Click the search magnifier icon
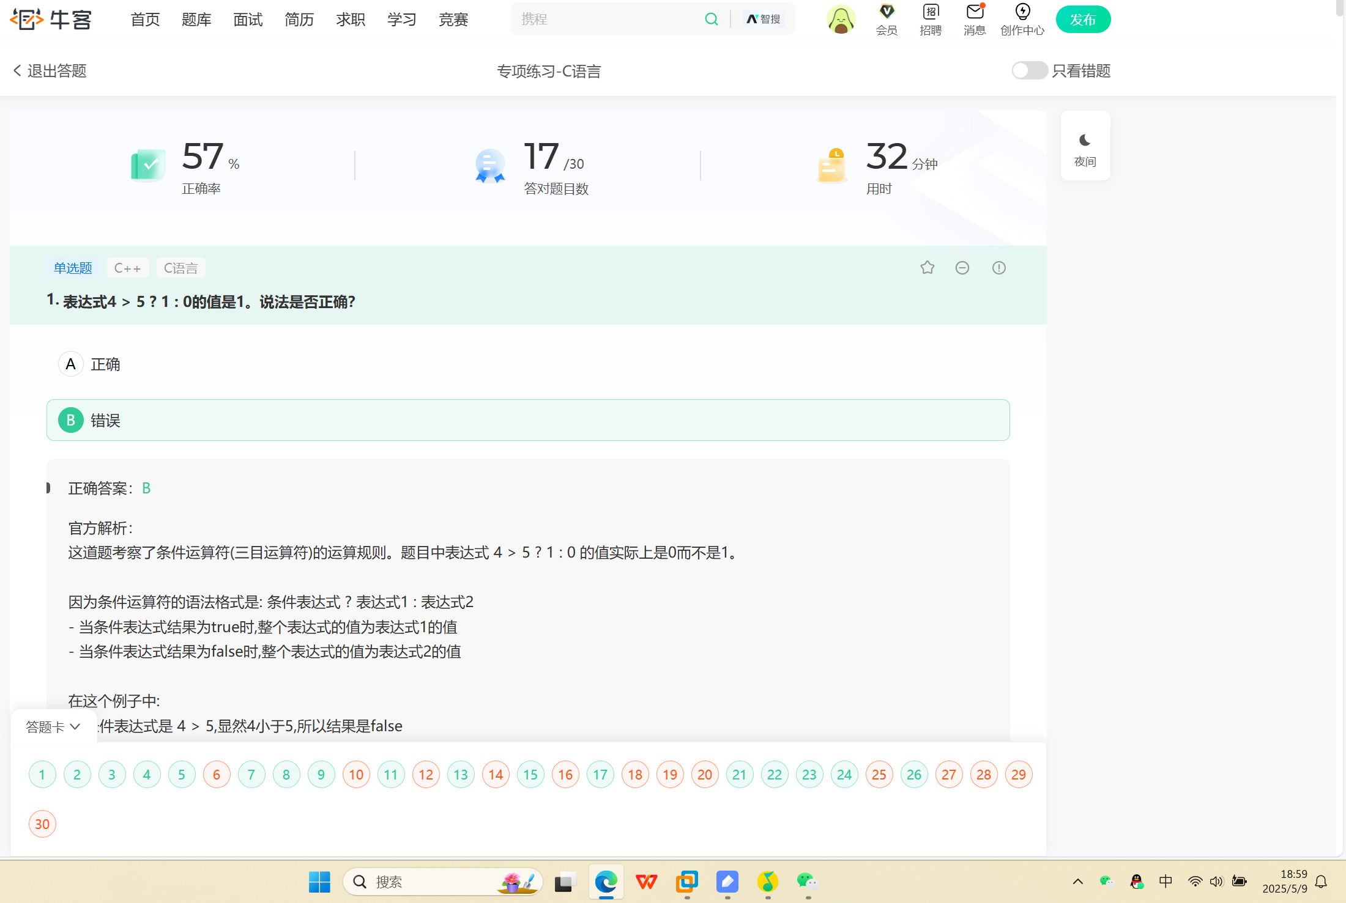 [711, 19]
